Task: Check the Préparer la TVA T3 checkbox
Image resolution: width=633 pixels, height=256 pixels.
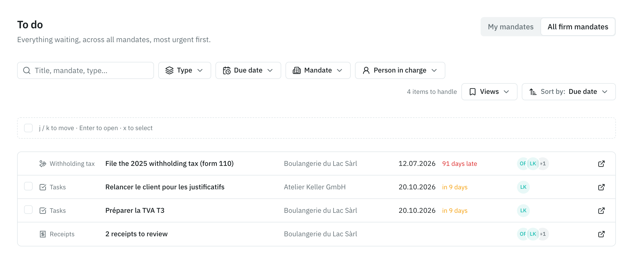Action: pyautogui.click(x=28, y=210)
